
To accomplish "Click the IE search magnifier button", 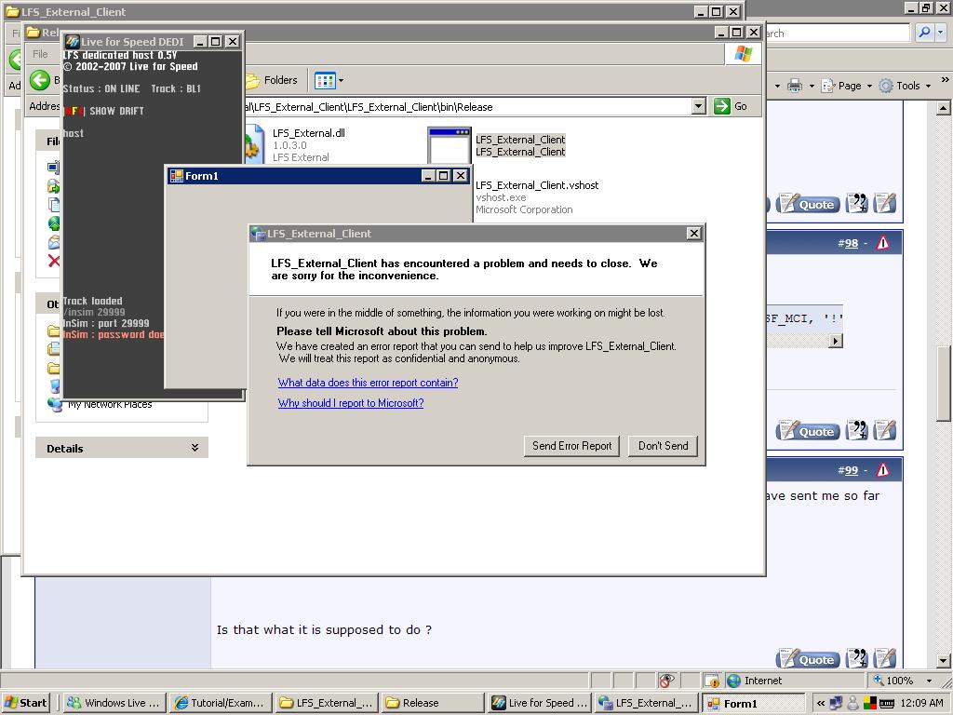I will tap(924, 33).
